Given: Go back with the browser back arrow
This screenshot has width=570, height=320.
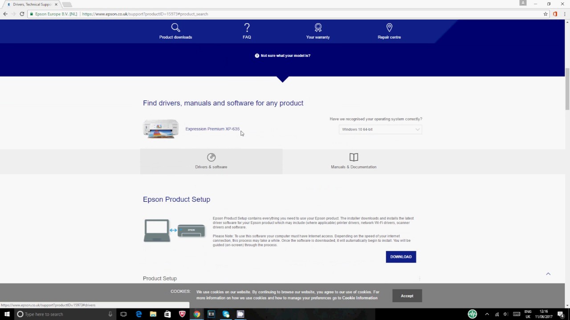Looking at the screenshot, I should coord(5,14).
